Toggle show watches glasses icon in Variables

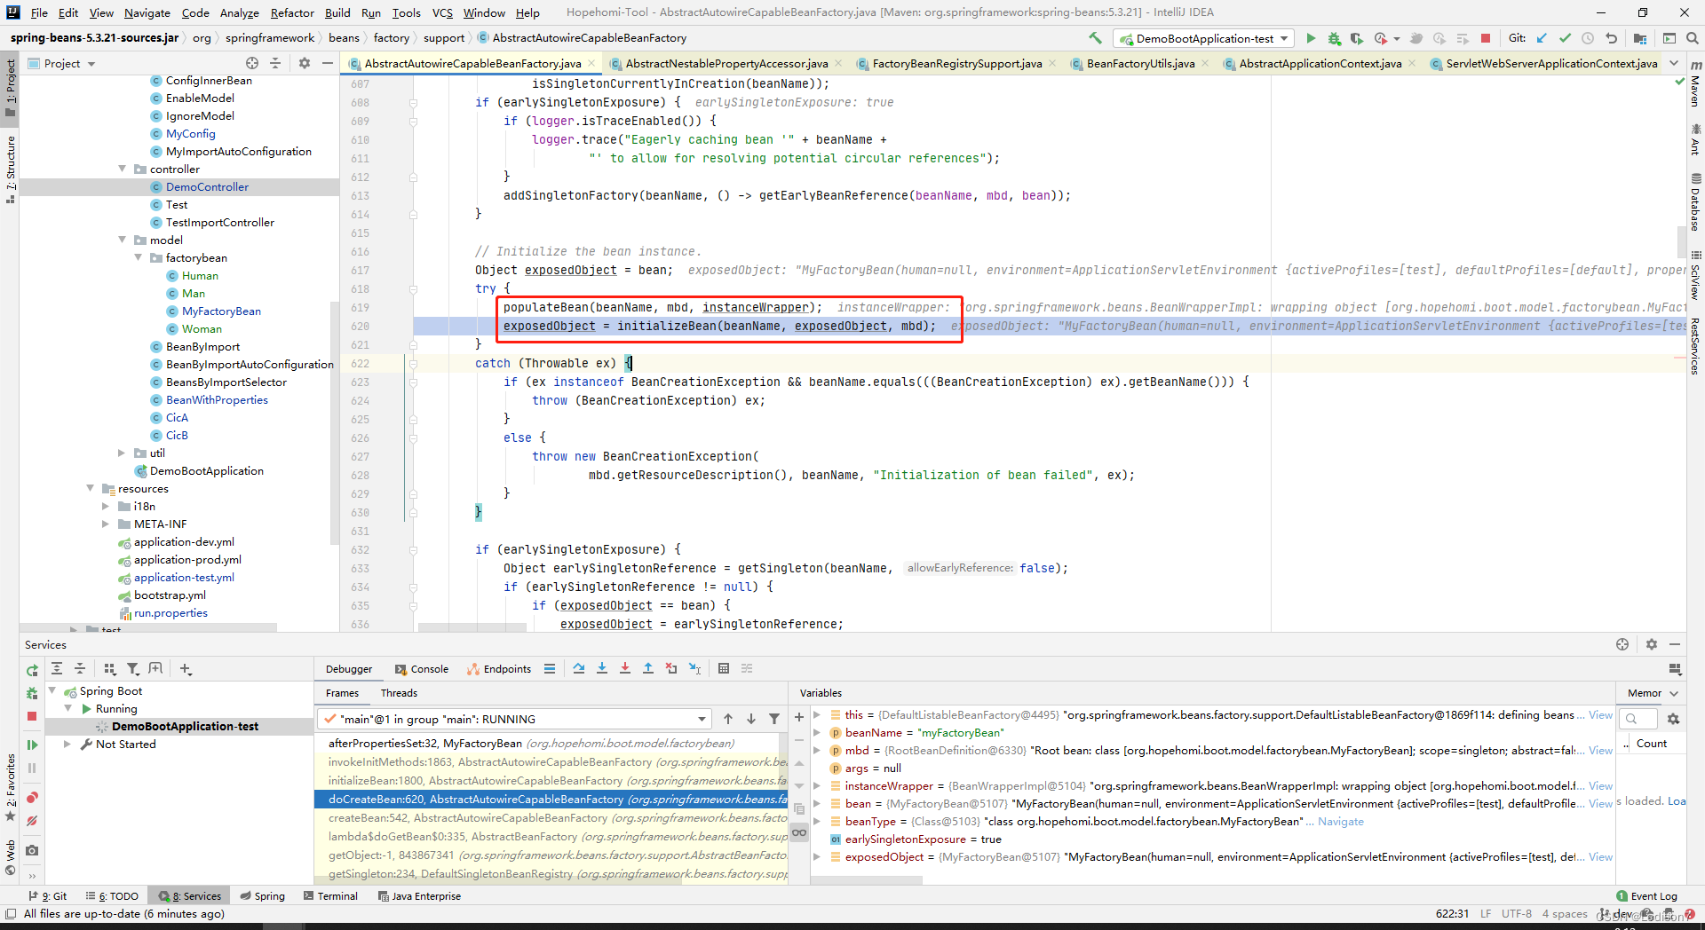coord(799,832)
